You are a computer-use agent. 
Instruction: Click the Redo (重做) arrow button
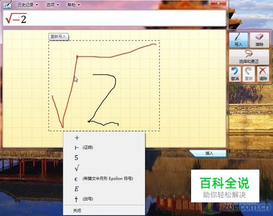click(x=248, y=74)
